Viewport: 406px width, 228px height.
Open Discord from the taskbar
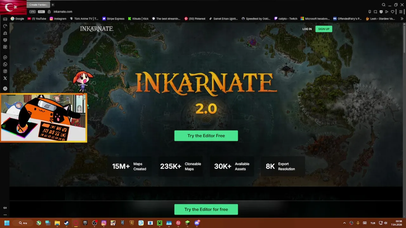(x=197, y=223)
